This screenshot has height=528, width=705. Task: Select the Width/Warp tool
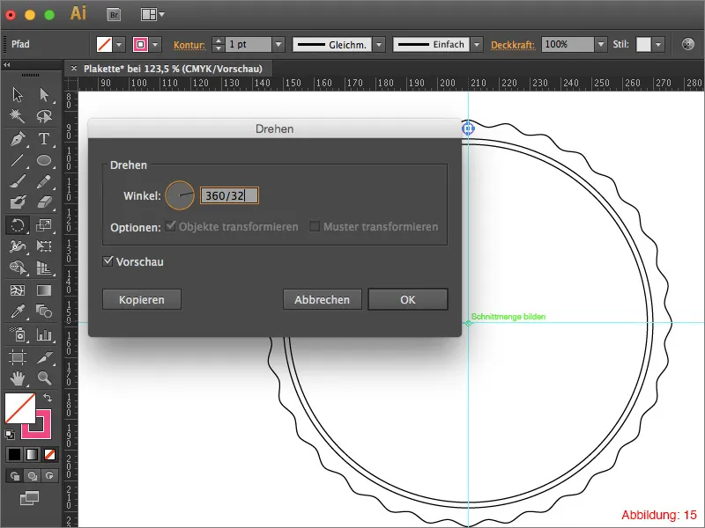[18, 246]
